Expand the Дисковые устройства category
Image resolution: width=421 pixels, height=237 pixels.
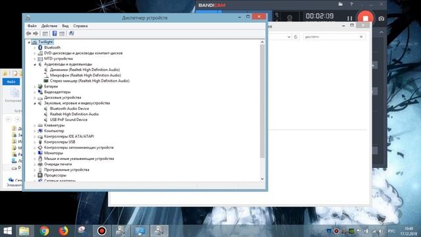[x=35, y=97]
